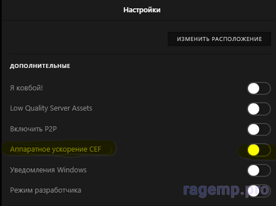Enable the Я ковбой! switch
Image resolution: width=276 pixels, height=206 pixels.
pyautogui.click(x=259, y=88)
